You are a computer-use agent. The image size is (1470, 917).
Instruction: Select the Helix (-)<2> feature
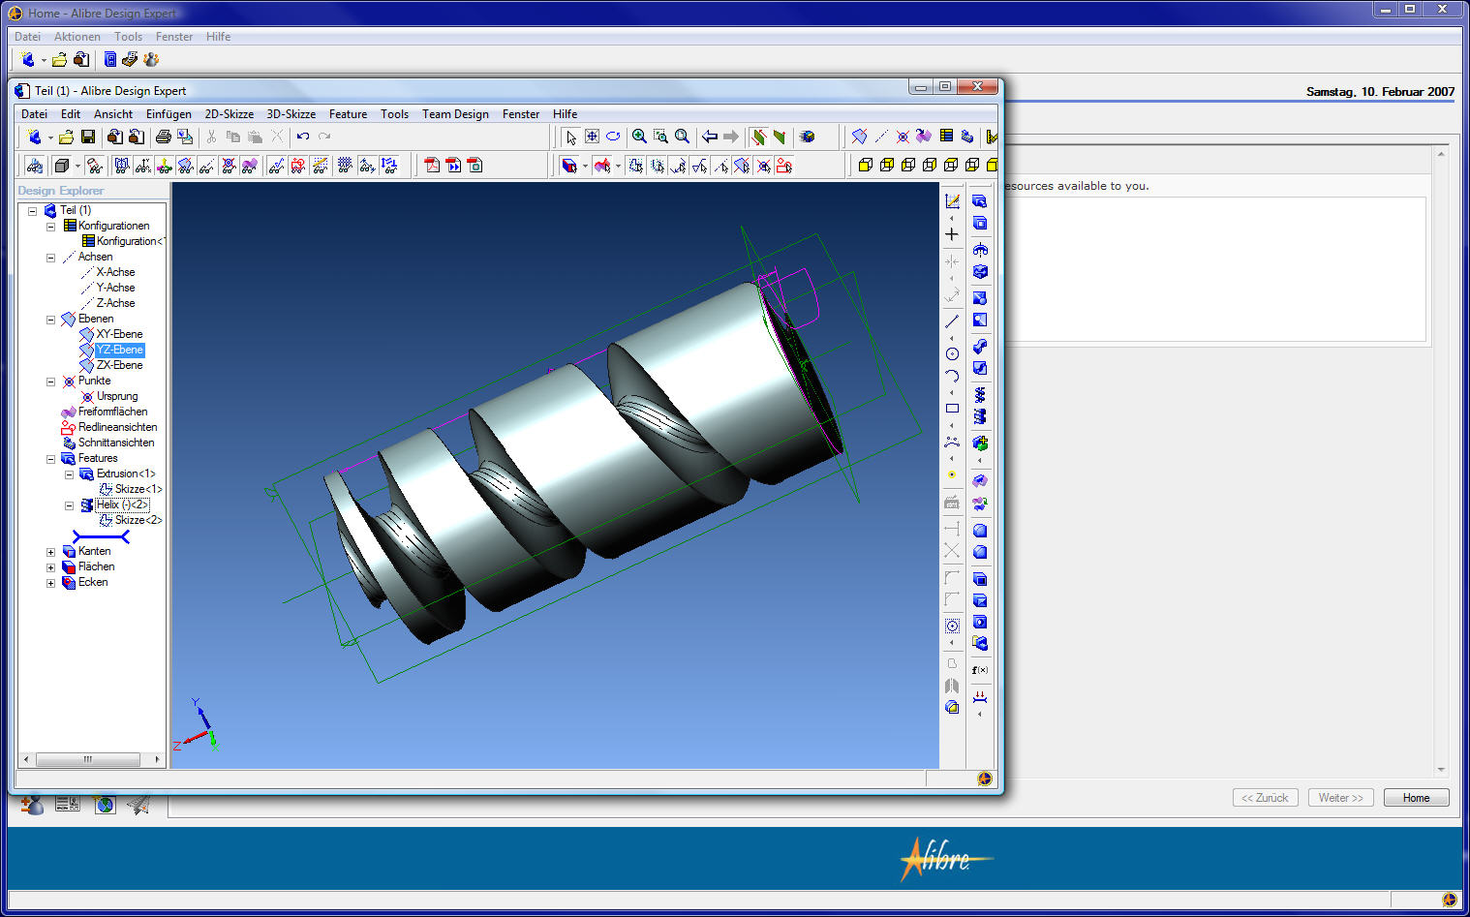(x=122, y=504)
